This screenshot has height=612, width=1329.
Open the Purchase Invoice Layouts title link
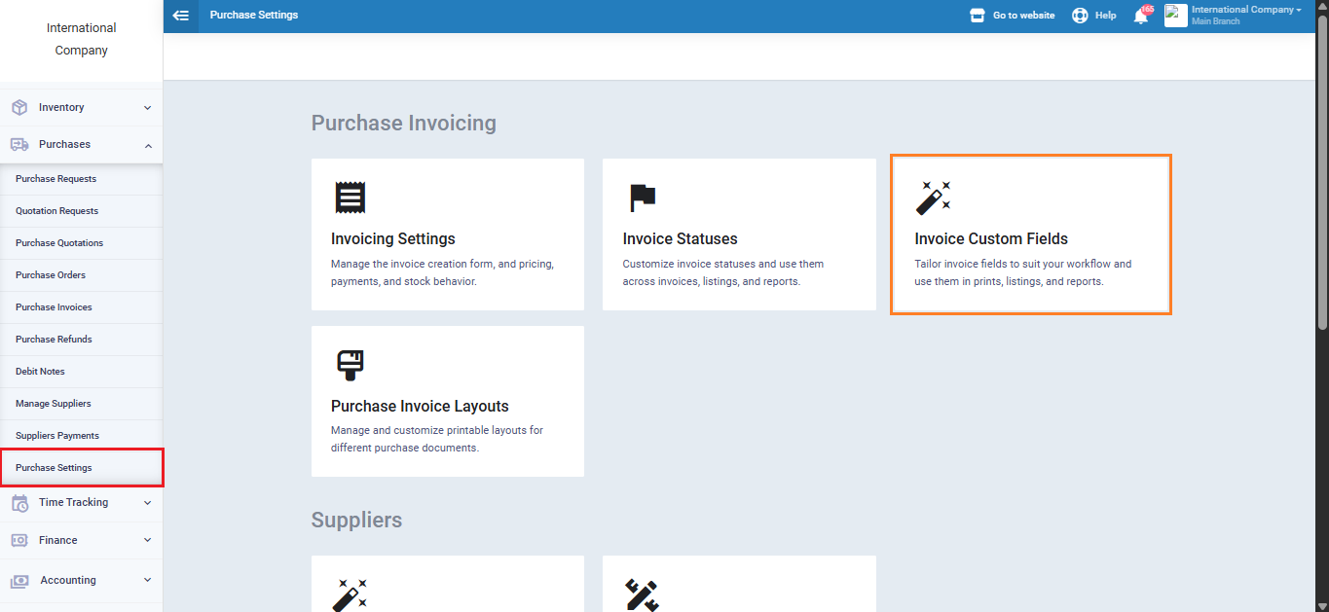420,407
